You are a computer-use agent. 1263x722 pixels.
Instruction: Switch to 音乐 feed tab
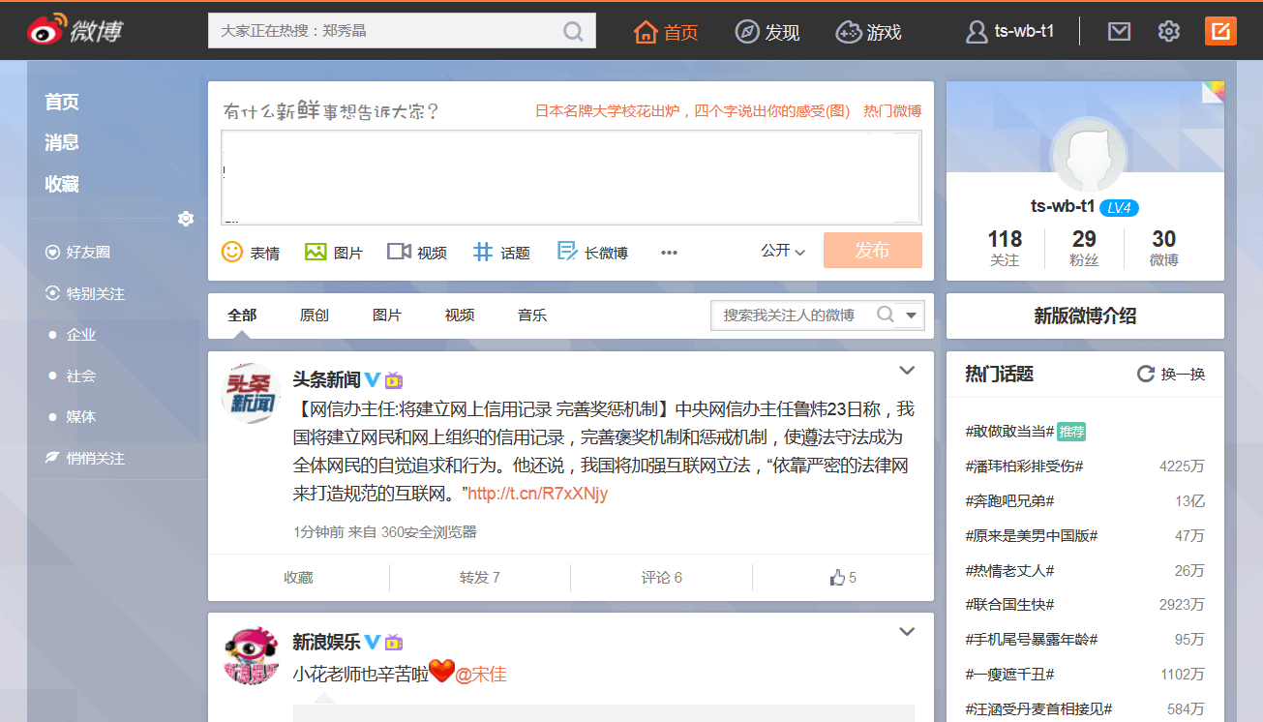532,316
